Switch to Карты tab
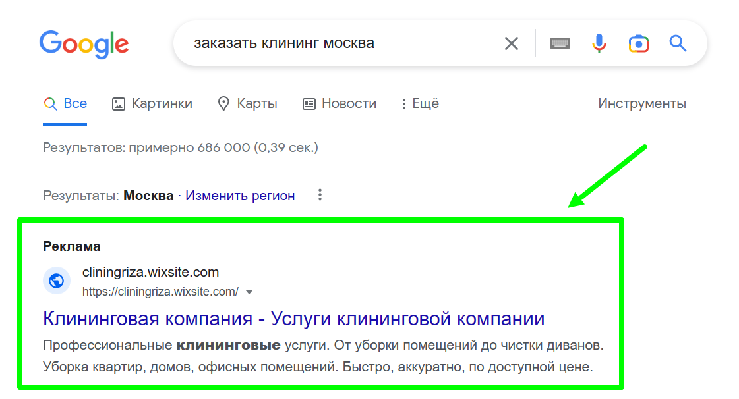 coord(247,103)
